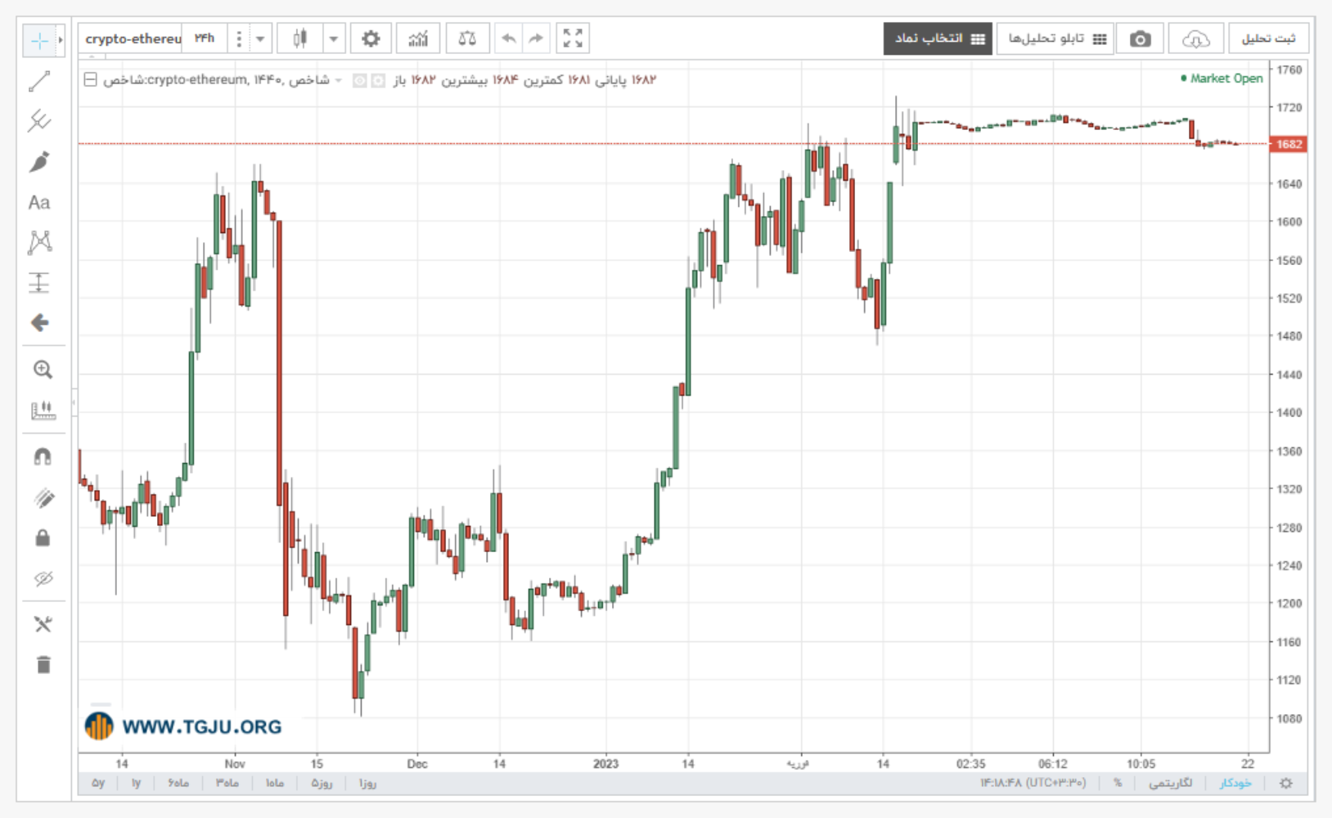Open the compare scales icon
The image size is (1332, 818).
pos(467,38)
